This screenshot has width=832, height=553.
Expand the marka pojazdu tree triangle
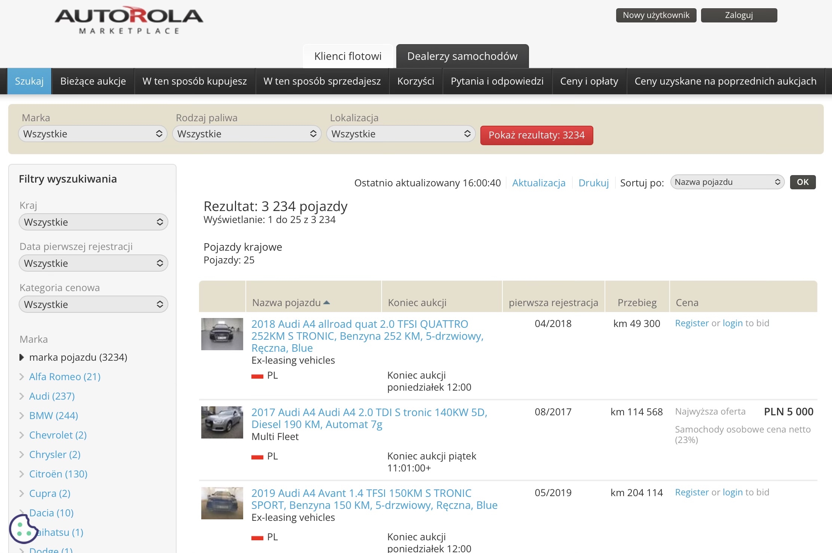point(22,357)
